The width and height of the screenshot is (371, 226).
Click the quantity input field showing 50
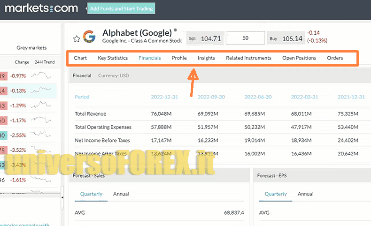point(245,38)
